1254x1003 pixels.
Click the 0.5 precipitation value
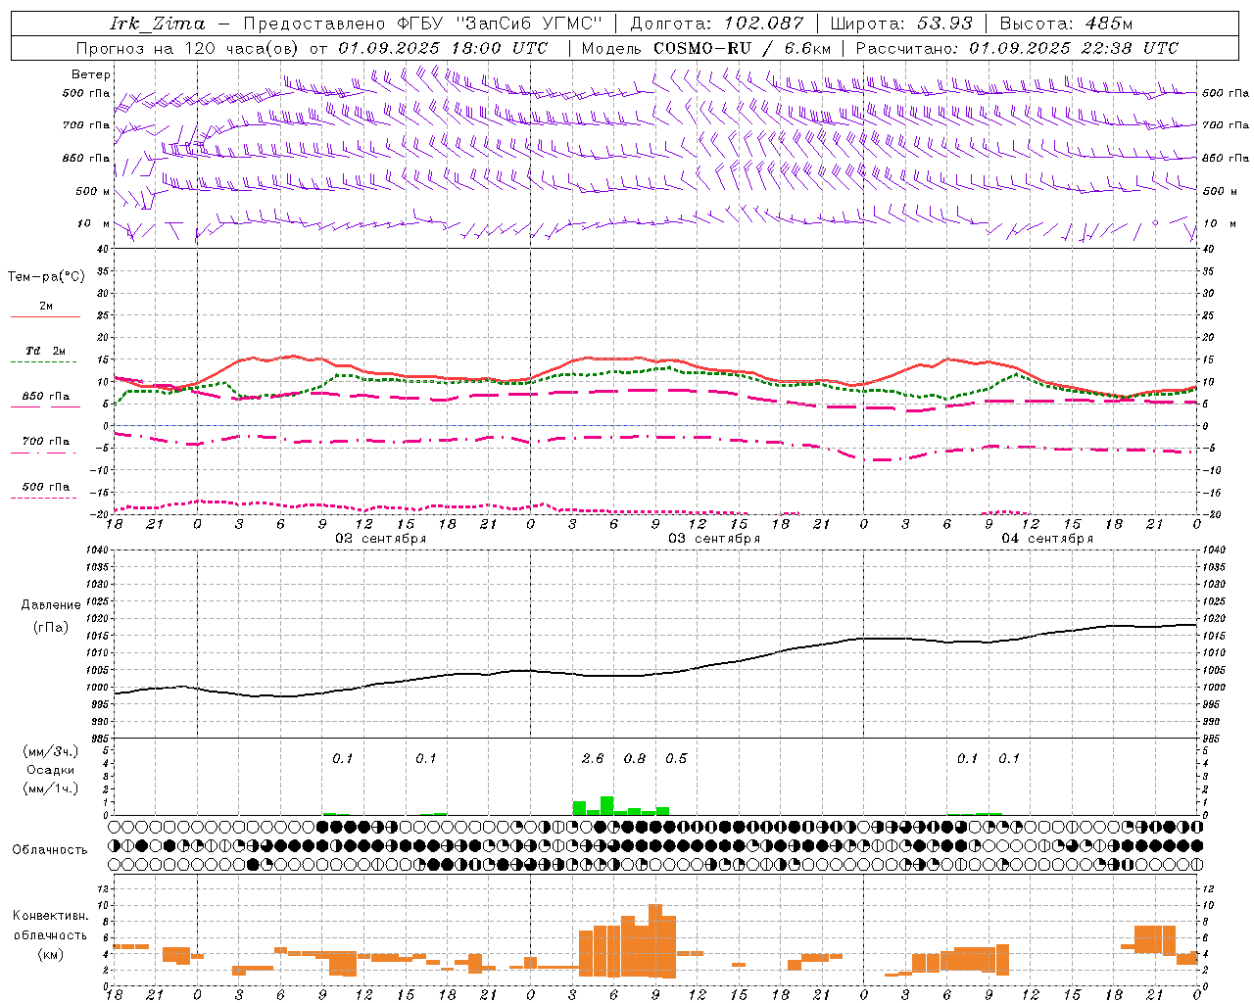[676, 759]
